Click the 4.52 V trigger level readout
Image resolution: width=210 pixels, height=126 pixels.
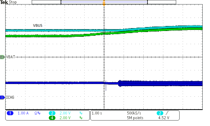click(x=163, y=118)
